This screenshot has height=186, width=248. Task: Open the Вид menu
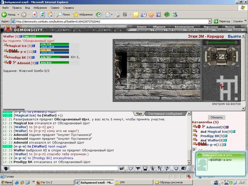tap(27, 7)
